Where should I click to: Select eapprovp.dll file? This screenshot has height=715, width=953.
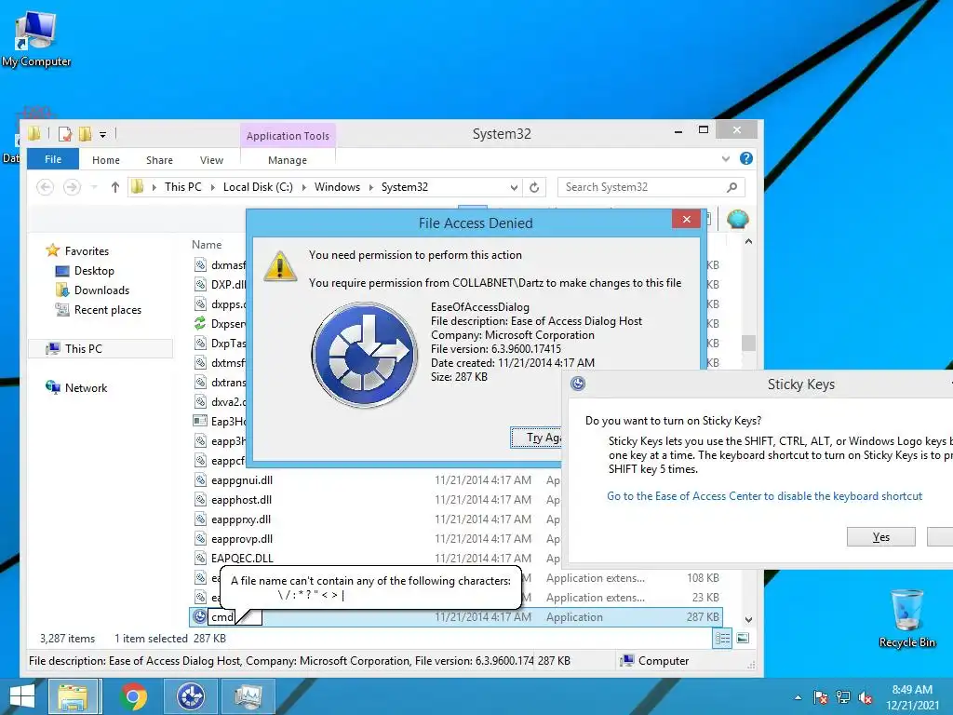coord(242,539)
